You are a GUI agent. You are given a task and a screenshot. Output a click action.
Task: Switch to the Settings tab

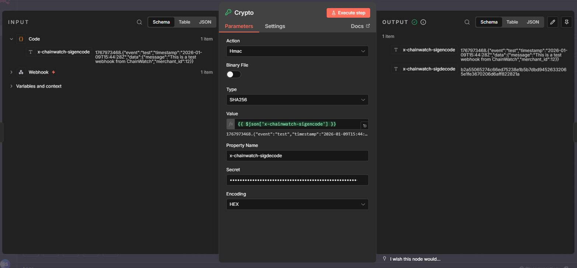tap(275, 26)
